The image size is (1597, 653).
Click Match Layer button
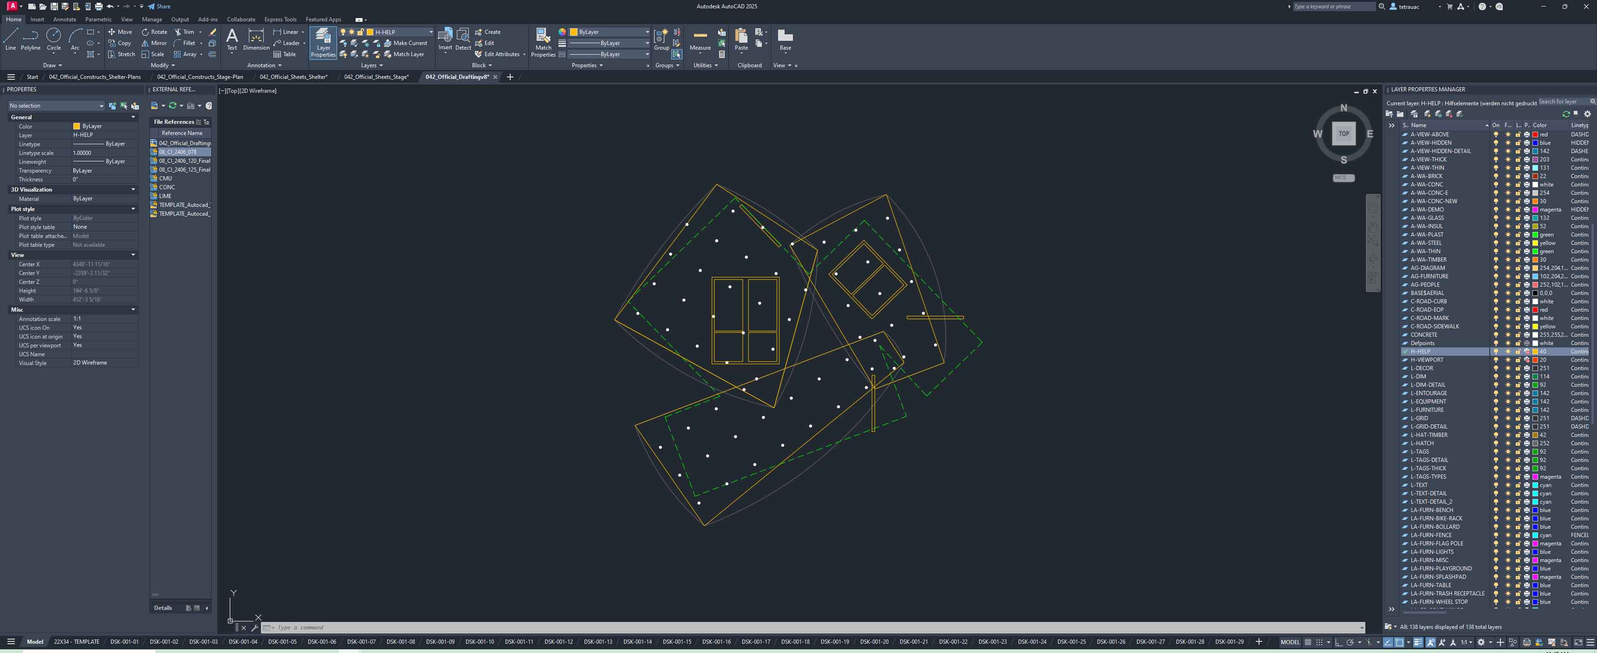[x=403, y=54]
